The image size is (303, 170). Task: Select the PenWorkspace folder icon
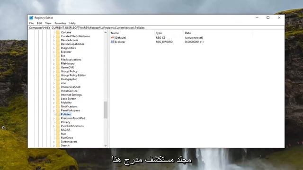(x=58, y=110)
